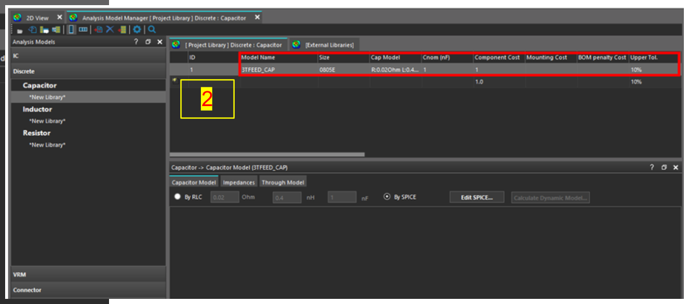Float the Analysis Models panel
This screenshot has height=304, width=689.
[148, 42]
